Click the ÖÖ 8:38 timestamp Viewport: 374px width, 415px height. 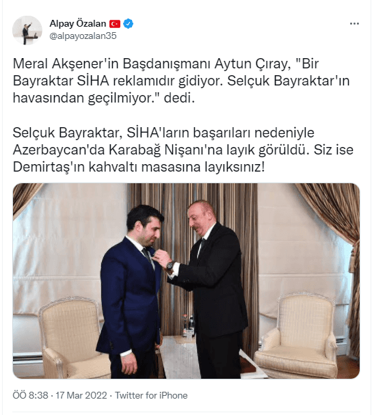pyautogui.click(x=31, y=395)
